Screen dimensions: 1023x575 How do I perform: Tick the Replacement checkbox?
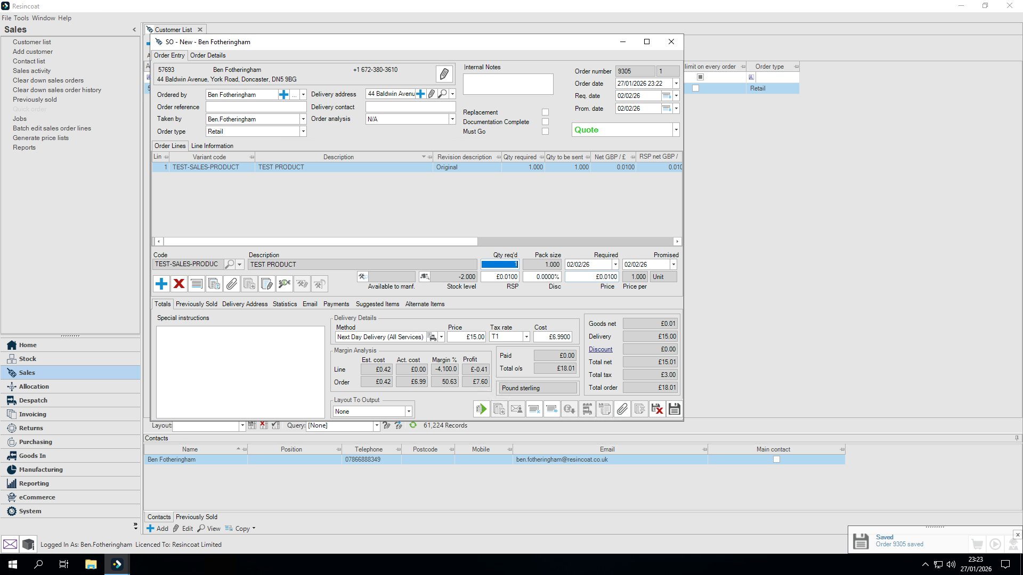tap(545, 112)
